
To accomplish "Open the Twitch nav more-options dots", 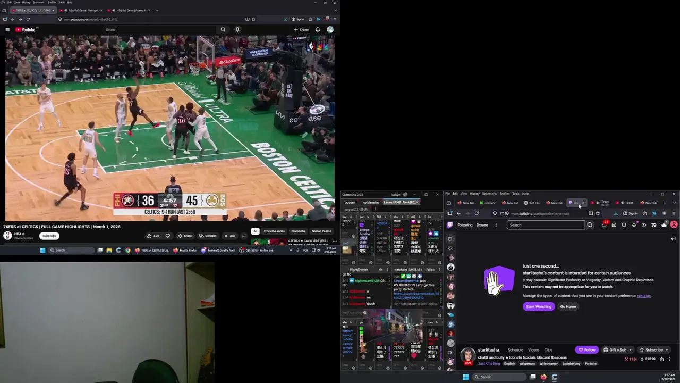I will click(x=496, y=225).
